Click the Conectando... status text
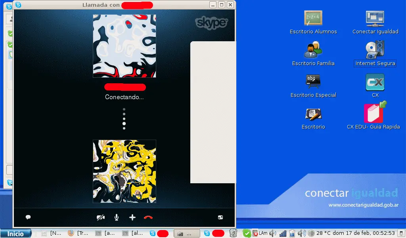Viewport: 406px width, 238px height. [124, 97]
